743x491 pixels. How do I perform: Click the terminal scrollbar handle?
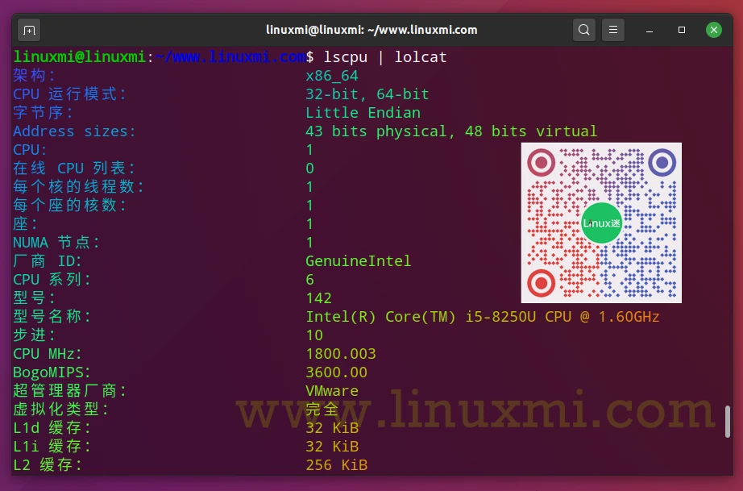click(x=728, y=422)
